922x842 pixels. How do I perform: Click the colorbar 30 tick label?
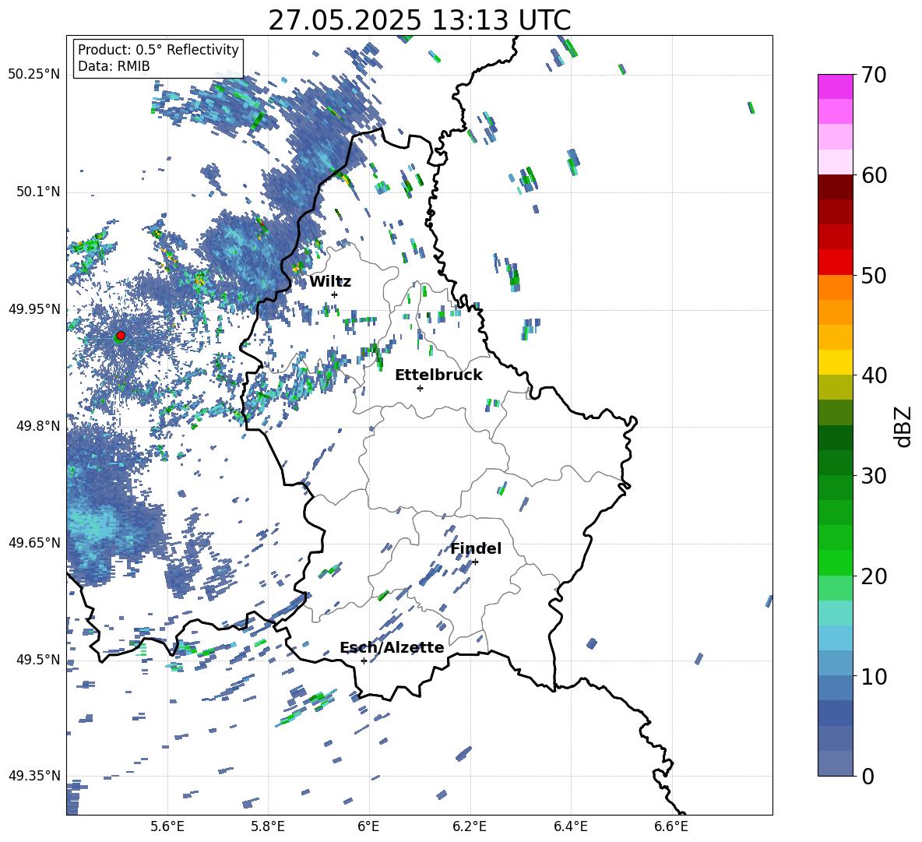click(874, 475)
